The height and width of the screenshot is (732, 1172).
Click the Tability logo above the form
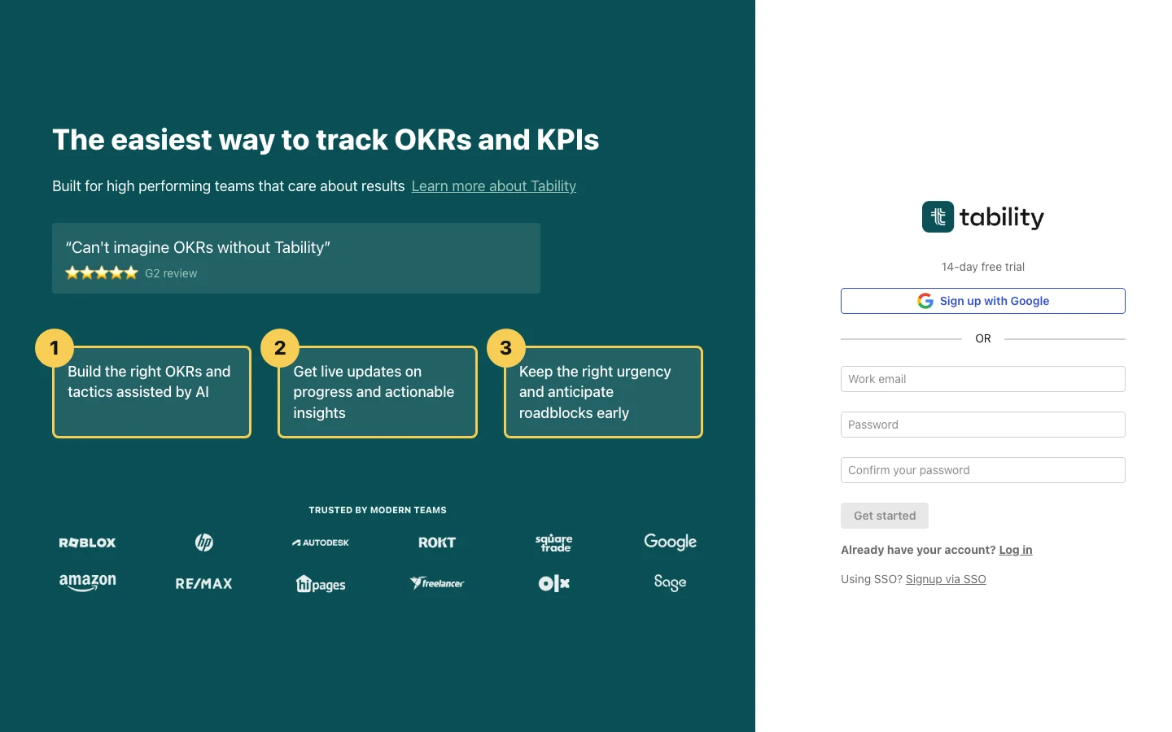click(x=983, y=217)
